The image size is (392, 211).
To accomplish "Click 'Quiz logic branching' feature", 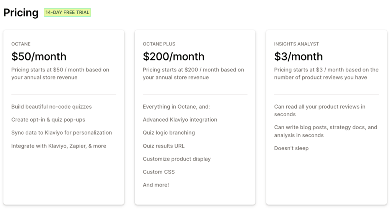I will (x=169, y=133).
